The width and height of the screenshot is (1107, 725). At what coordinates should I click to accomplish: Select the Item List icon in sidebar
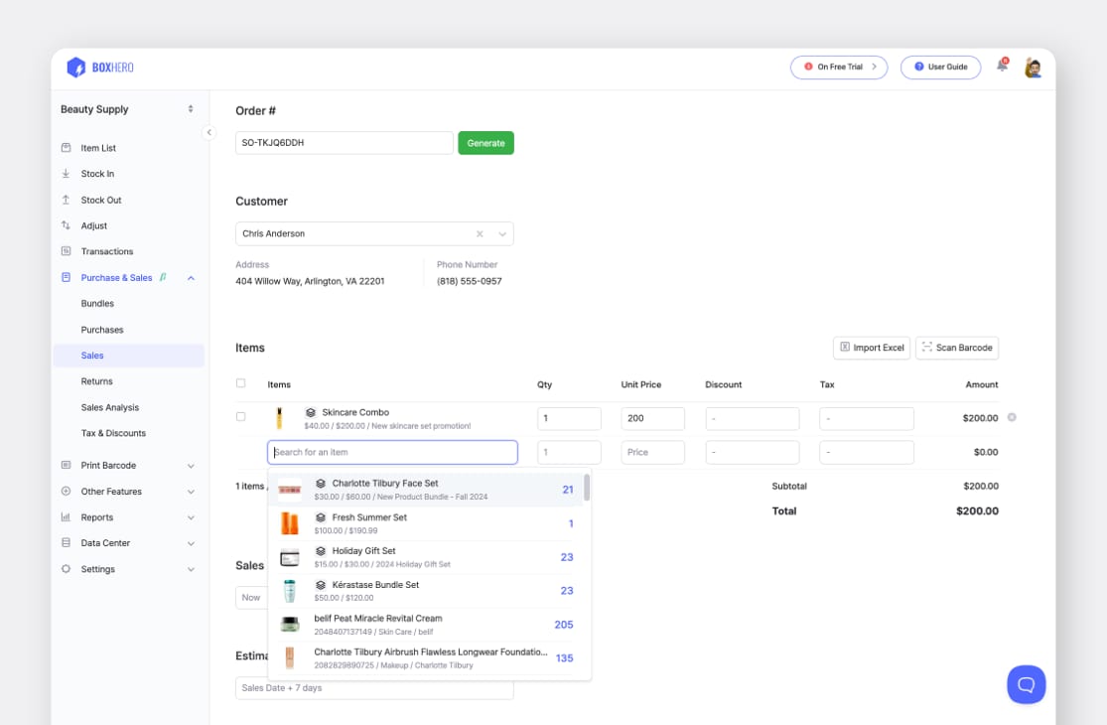[65, 147]
